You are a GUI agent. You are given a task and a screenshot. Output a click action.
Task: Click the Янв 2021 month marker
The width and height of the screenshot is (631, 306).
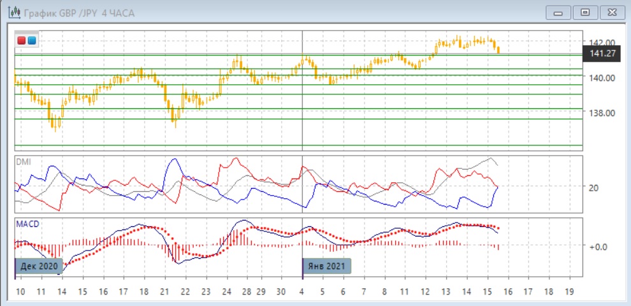click(327, 266)
